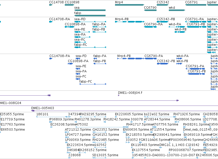Image resolution: width=218 pixels, height=159 pixels.
Task: Click the CG5342-PB protein feature
Action: coord(163,64)
